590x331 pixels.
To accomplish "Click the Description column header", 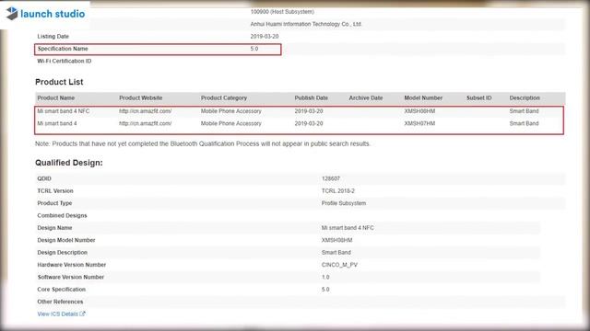I will tap(525, 98).
